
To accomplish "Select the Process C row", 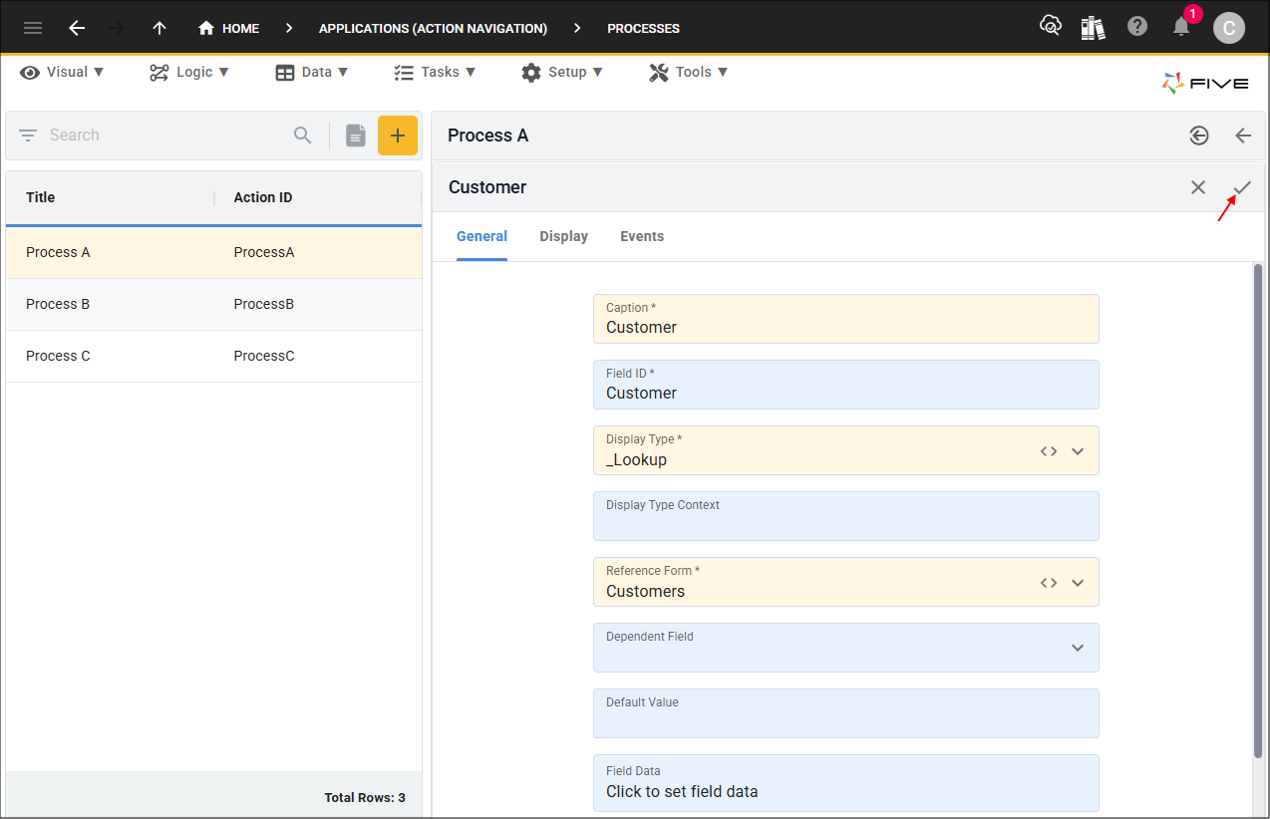I will [x=213, y=356].
